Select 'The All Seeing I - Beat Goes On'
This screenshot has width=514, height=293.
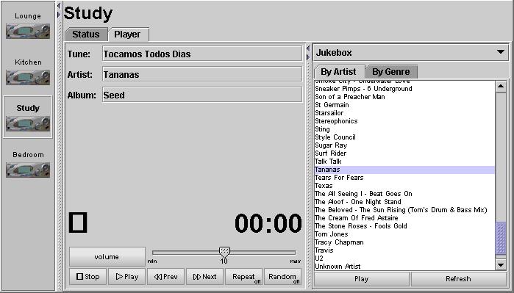[x=363, y=194]
